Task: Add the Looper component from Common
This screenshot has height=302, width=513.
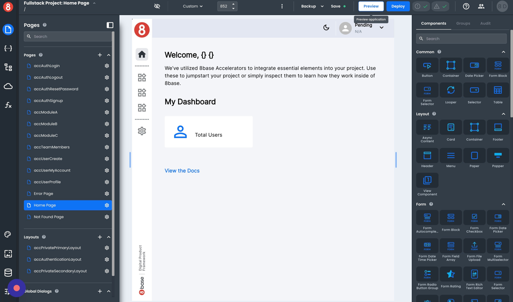Action: (x=451, y=93)
